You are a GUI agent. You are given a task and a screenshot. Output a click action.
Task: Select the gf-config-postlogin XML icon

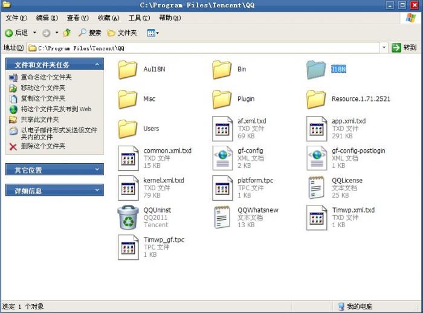click(317, 158)
